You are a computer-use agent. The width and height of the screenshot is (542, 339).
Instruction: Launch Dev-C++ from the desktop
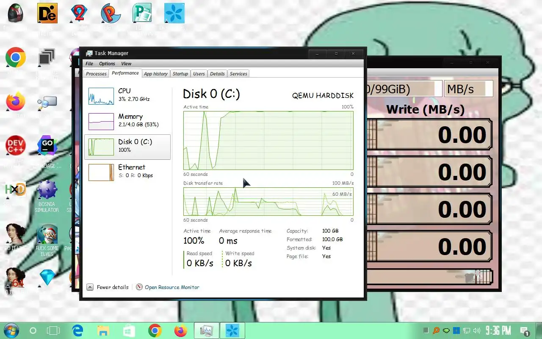coord(16,146)
